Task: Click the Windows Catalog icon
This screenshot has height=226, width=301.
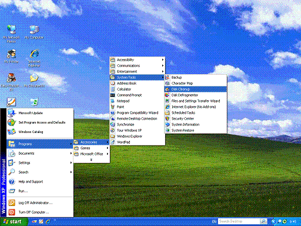Action: tap(12, 132)
